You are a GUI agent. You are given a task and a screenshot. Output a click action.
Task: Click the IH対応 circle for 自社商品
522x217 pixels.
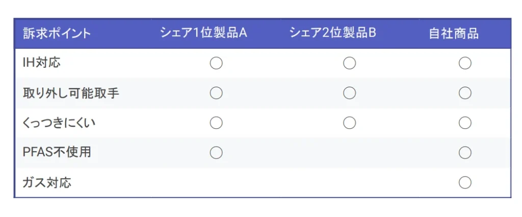click(464, 63)
